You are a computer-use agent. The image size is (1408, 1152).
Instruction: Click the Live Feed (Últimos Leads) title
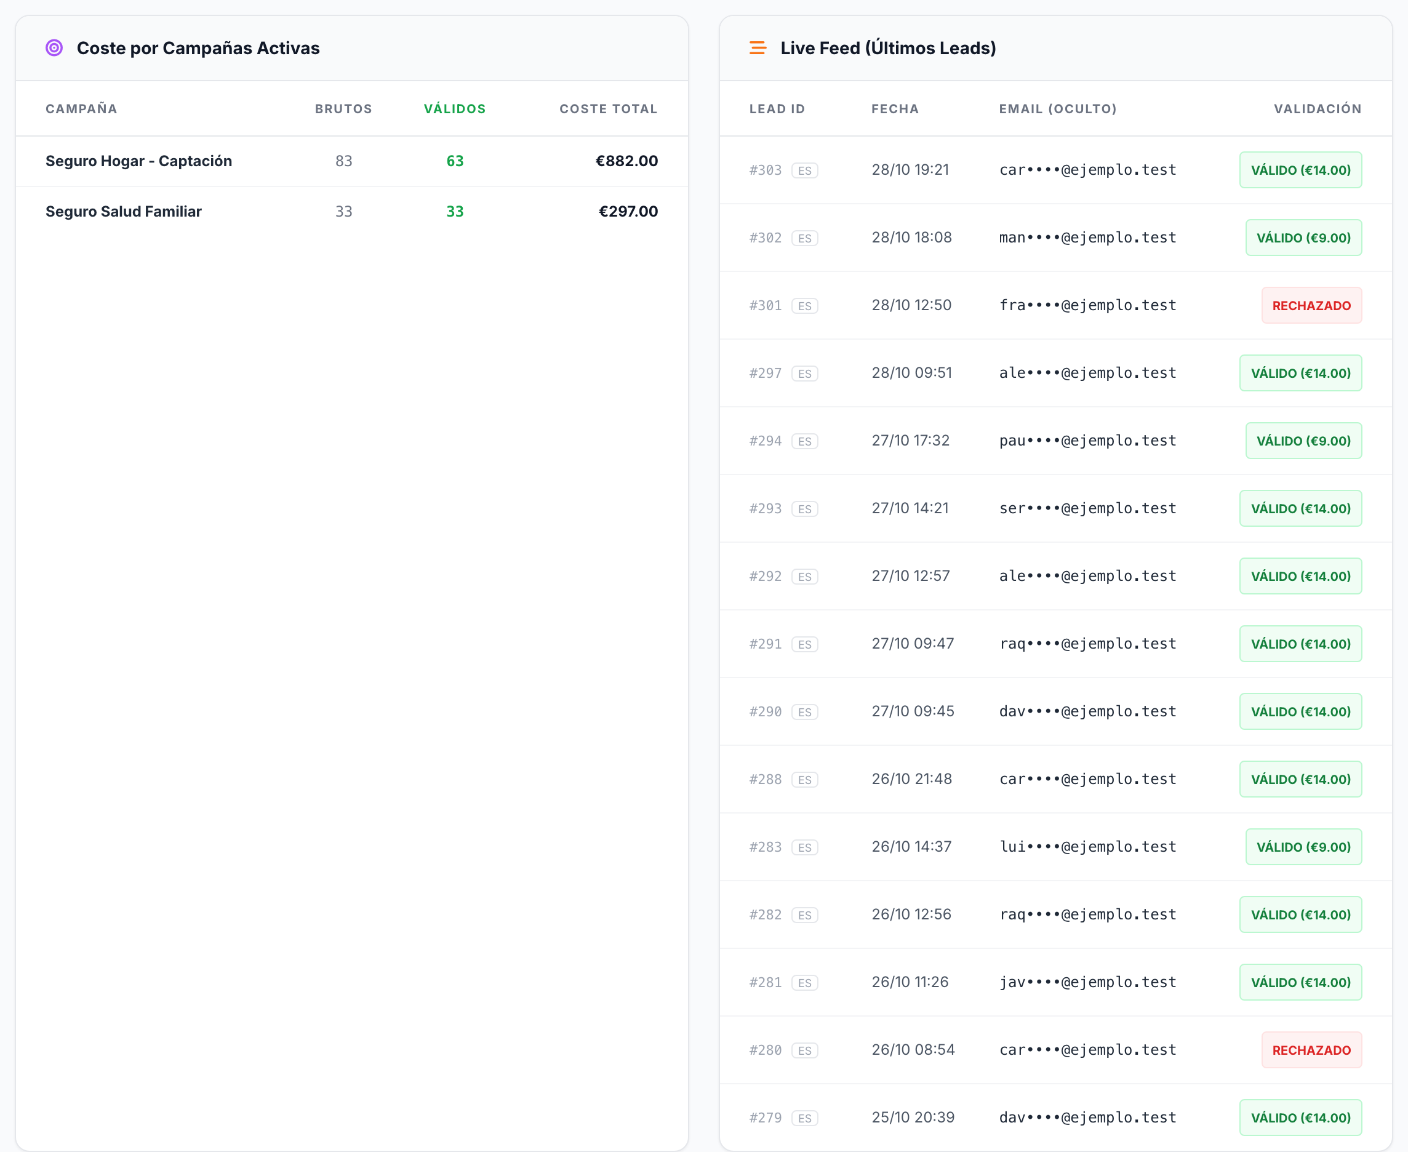[x=889, y=48]
